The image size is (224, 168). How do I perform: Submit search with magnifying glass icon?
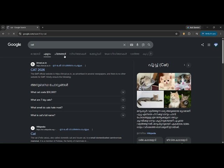tap(149, 45)
